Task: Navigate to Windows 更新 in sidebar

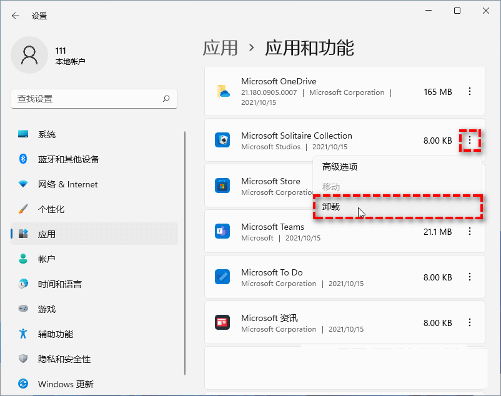Action: (x=66, y=384)
